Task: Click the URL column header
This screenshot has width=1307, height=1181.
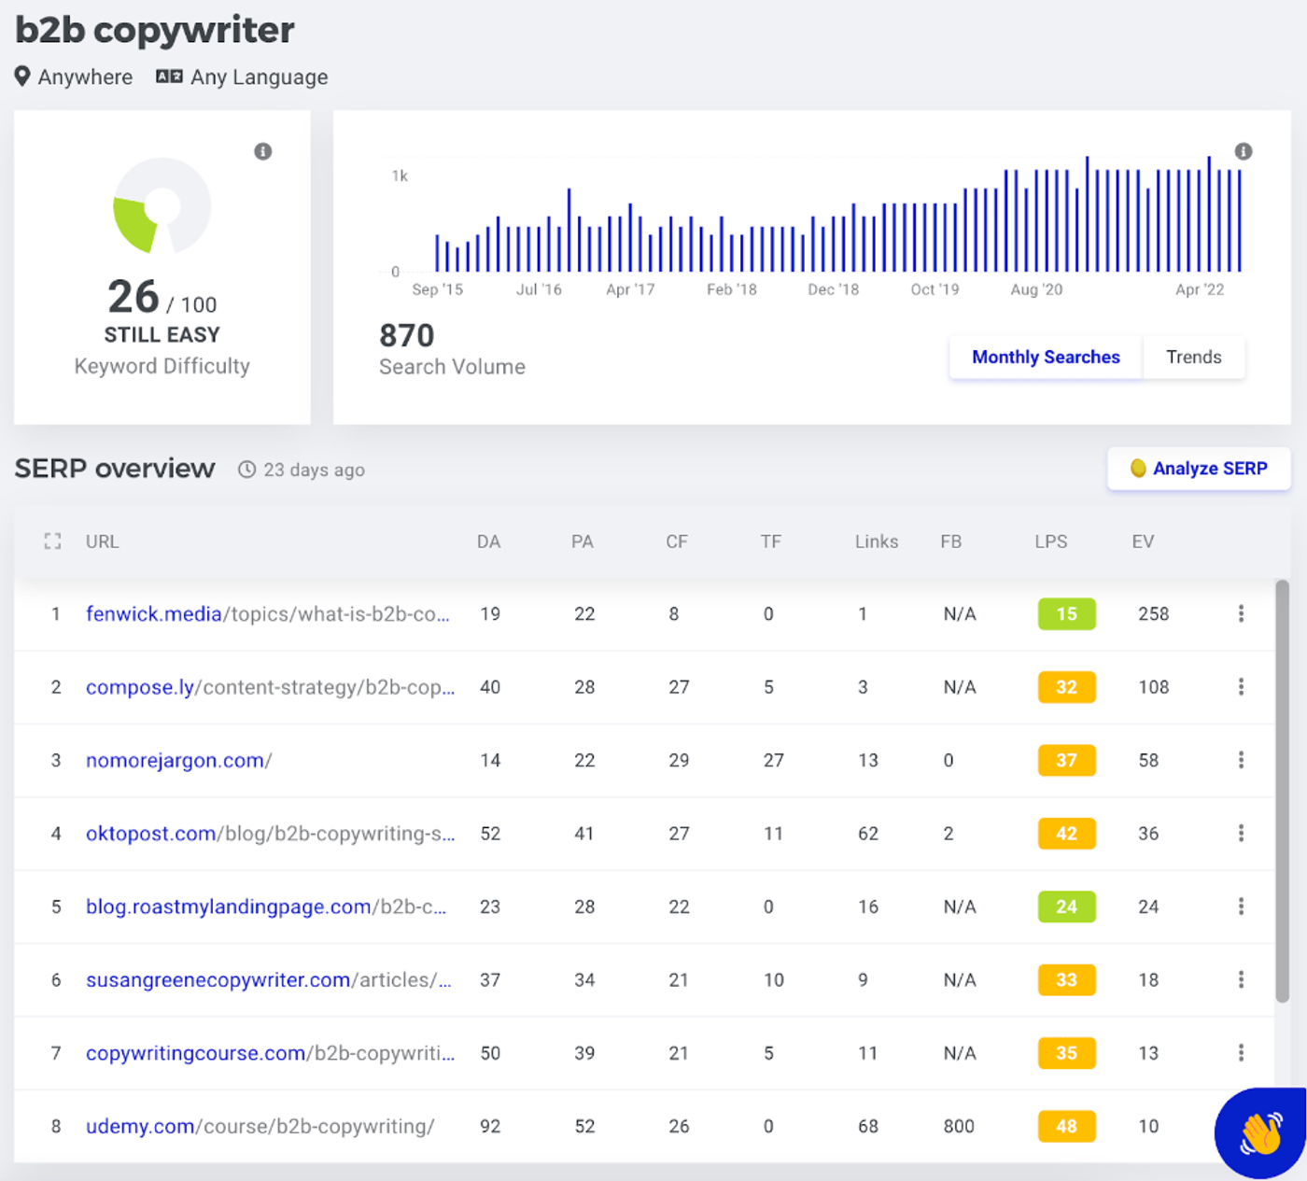Action: (x=102, y=541)
